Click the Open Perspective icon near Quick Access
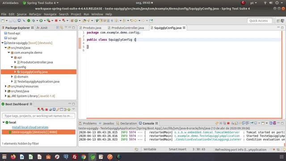 [278, 21]
